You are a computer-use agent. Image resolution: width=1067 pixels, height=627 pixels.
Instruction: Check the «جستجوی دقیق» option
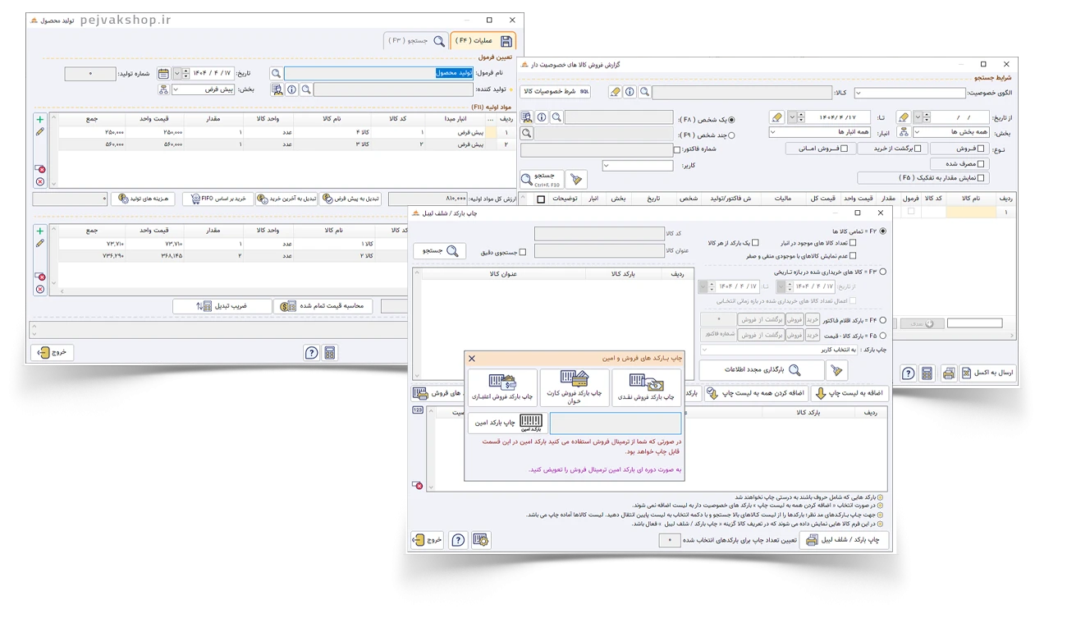[522, 251]
